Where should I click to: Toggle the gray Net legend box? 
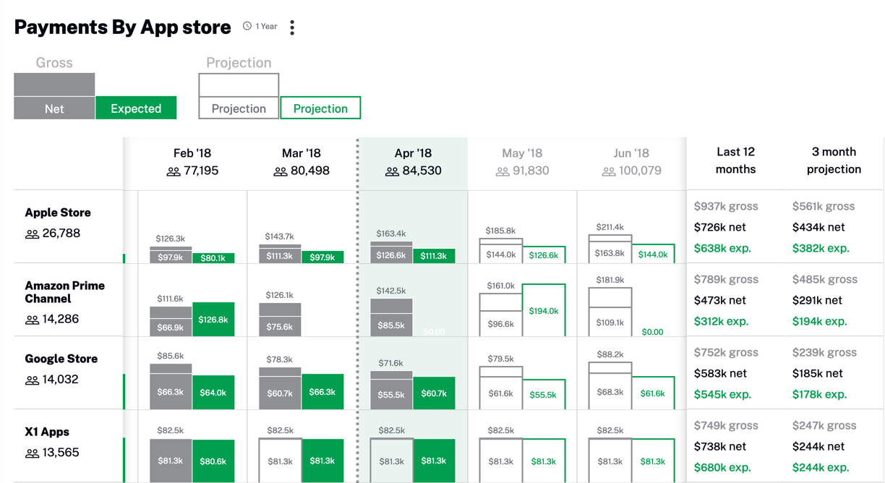click(54, 108)
